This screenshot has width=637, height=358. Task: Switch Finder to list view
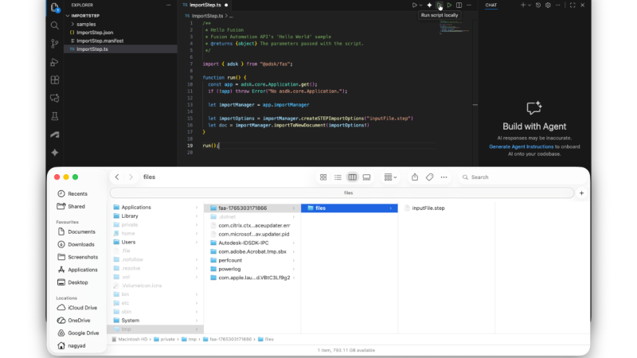[x=338, y=177]
